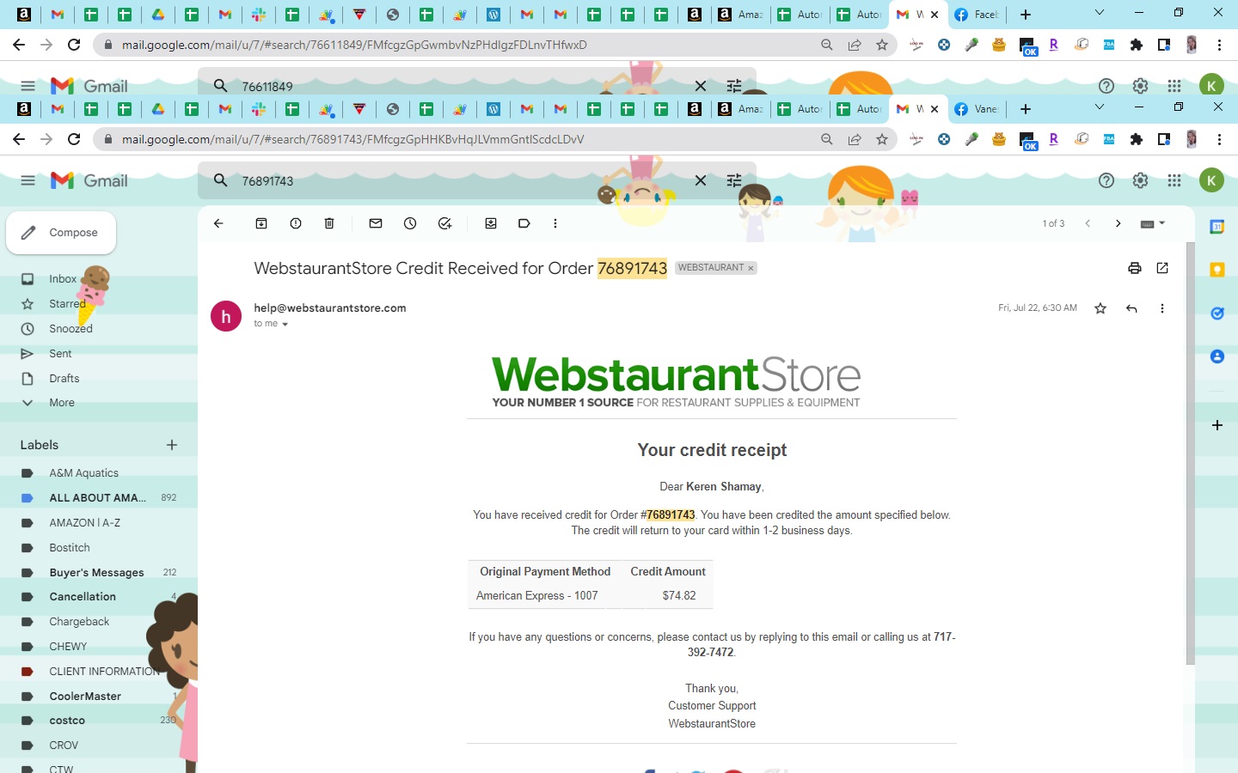The width and height of the screenshot is (1238, 773).
Task: Star the email from Fri, Jul 22
Action: [1100, 308]
